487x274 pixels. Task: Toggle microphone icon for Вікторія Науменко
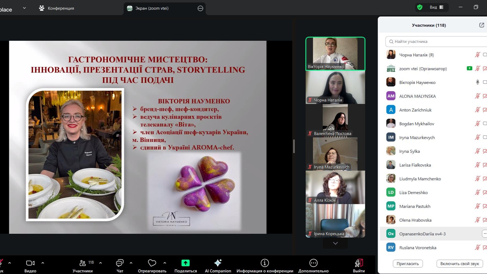coord(477,82)
